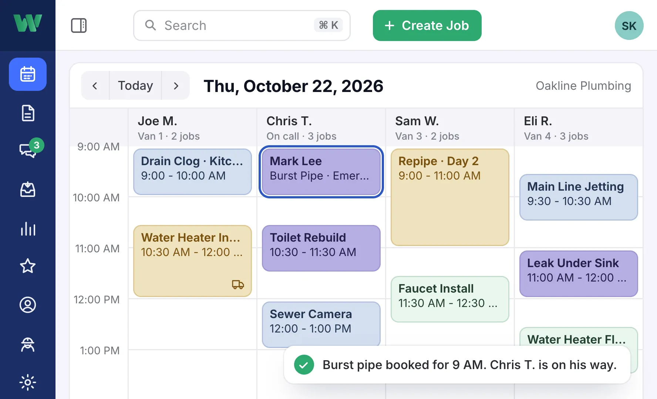Open the Mark Lee Burst Pipe job
Screen dimensions: 657x399
tap(321, 172)
